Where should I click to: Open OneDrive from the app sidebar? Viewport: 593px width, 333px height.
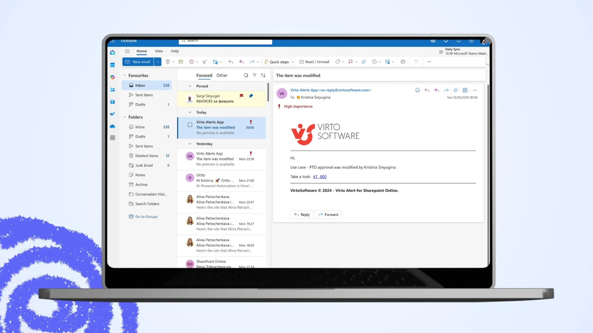click(112, 126)
